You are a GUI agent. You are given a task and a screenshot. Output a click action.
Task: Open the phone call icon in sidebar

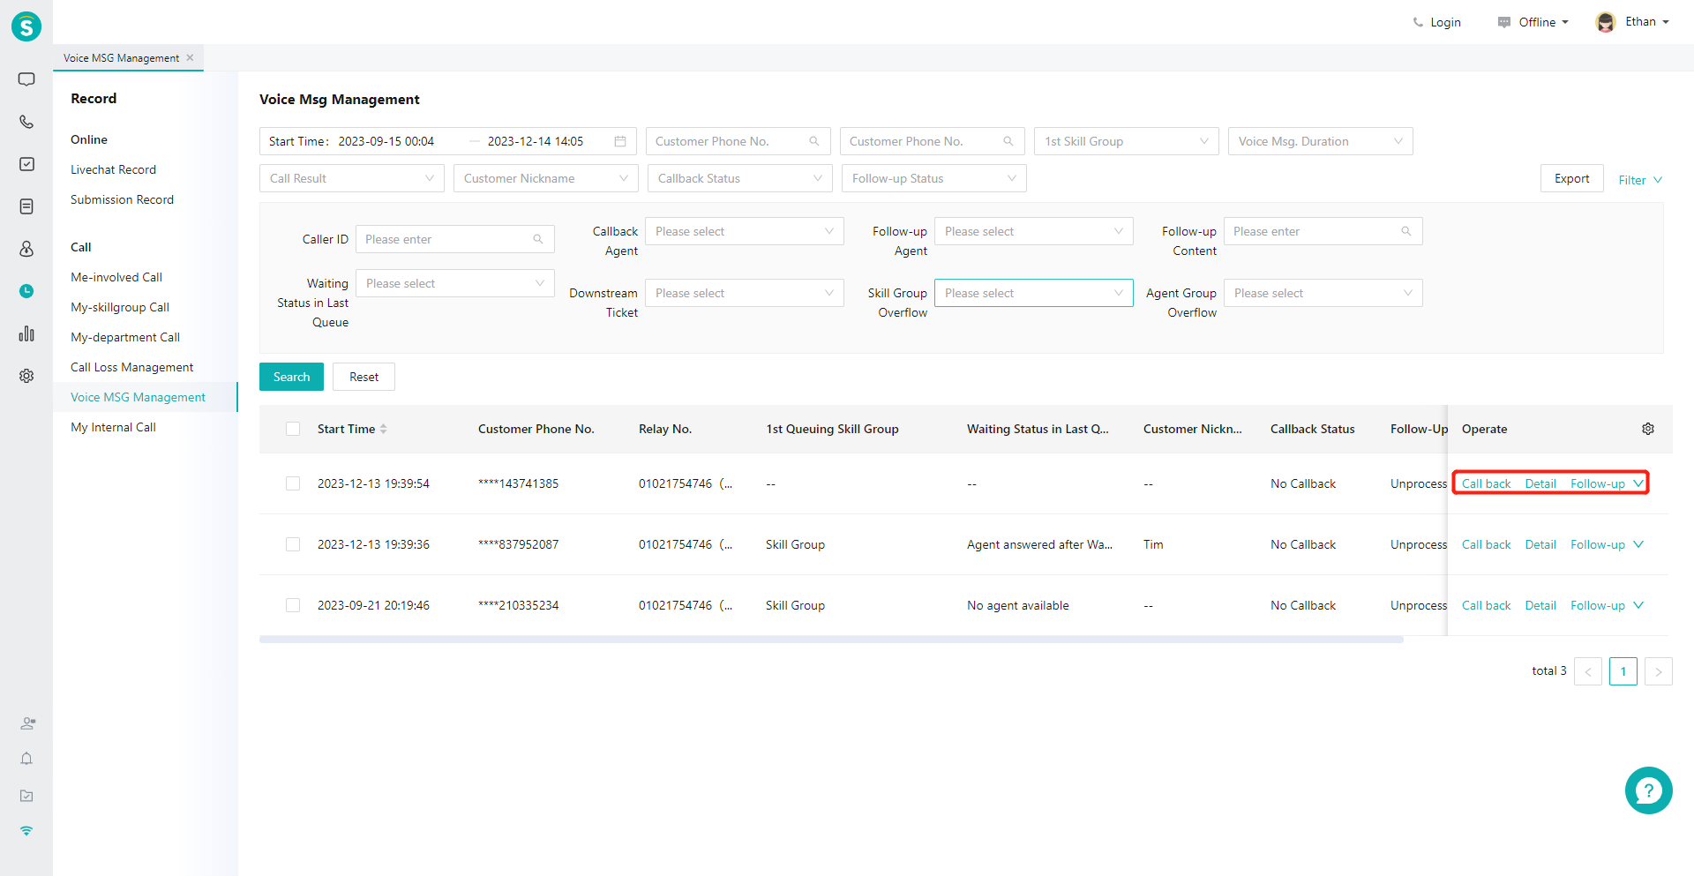tap(26, 122)
